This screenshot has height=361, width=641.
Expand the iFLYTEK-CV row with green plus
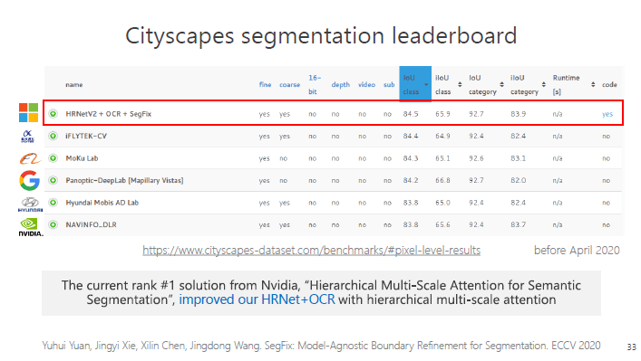point(53,136)
